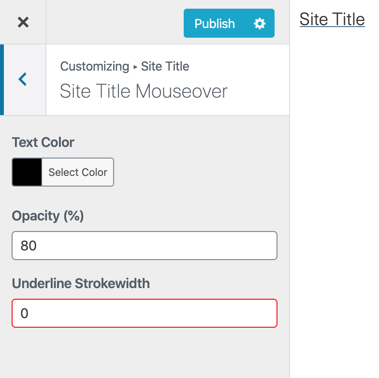
Task: Click the Underline Strokewidth label
Action: (x=81, y=284)
